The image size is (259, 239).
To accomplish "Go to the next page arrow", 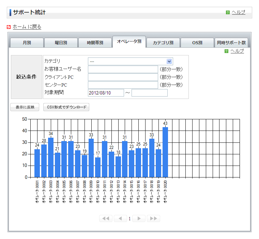I will (x=139, y=218).
